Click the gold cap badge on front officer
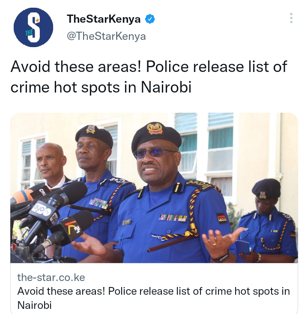 (x=155, y=129)
